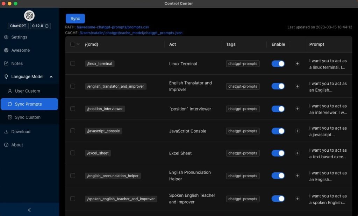Open the awesome-chatgpt-prompts/prompts.csv PATH link
This screenshot has width=358, height=216.
tap(113, 27)
